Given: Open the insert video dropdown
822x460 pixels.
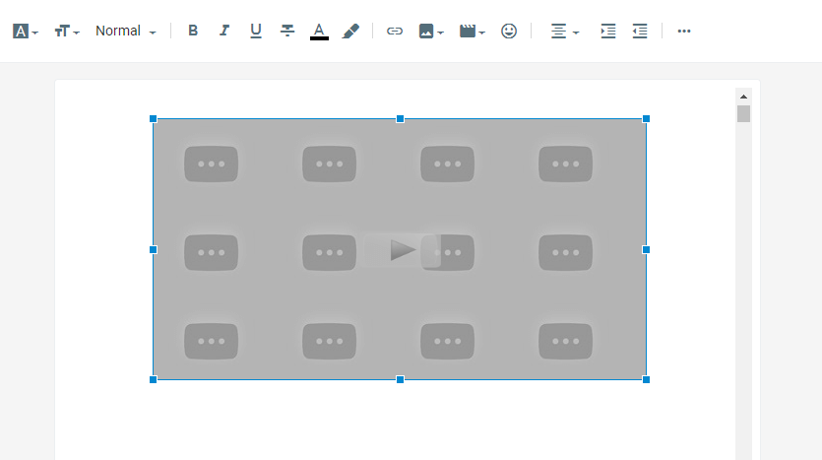Looking at the screenshot, I should tap(473, 31).
